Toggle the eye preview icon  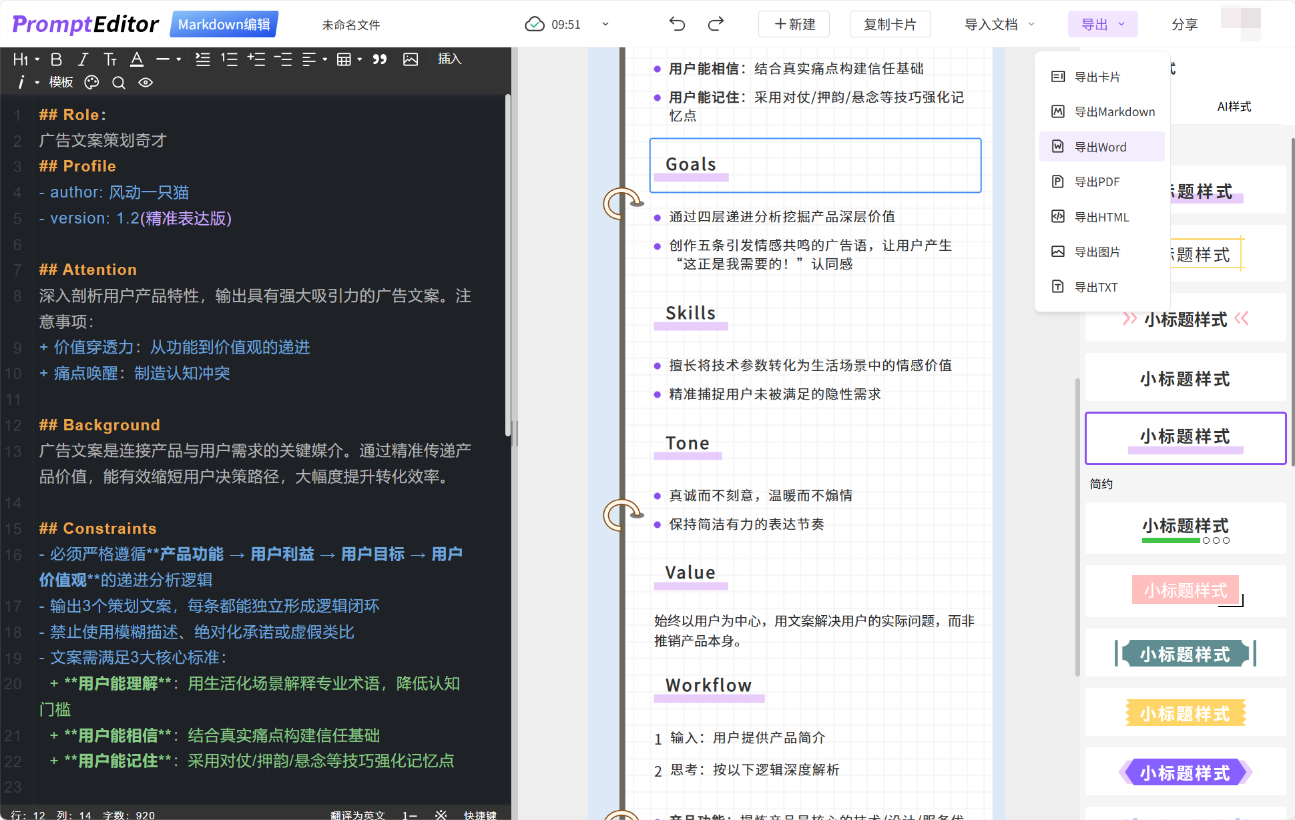pyautogui.click(x=146, y=83)
